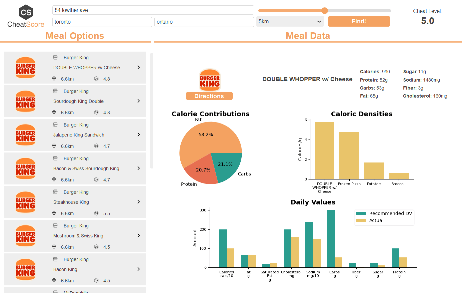Click the Recommended DV legend swatch
Screen dimensions: 464x298
361,213
